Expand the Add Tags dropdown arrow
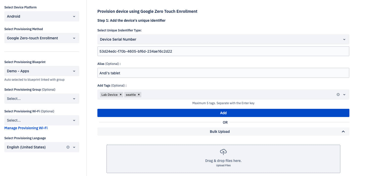 click(x=344, y=95)
